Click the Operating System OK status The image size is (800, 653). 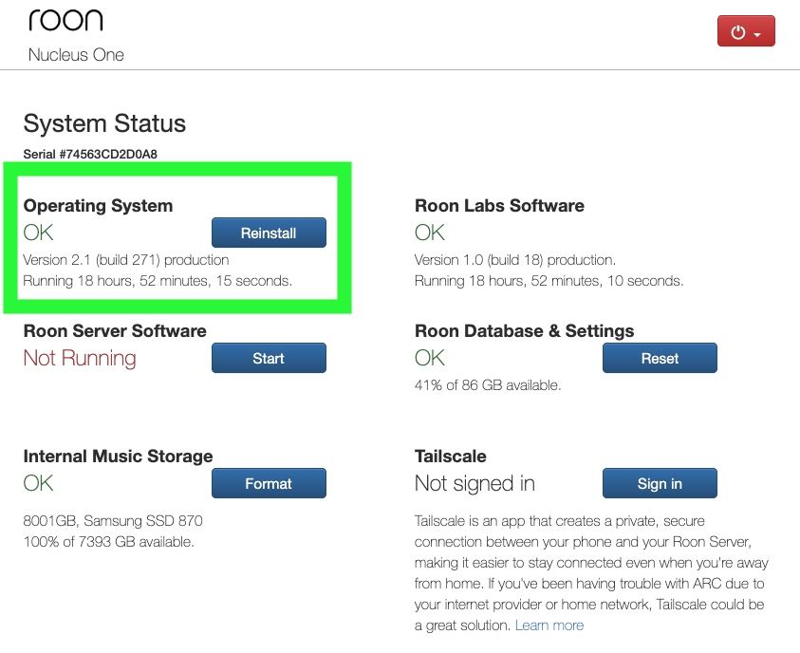click(x=38, y=233)
